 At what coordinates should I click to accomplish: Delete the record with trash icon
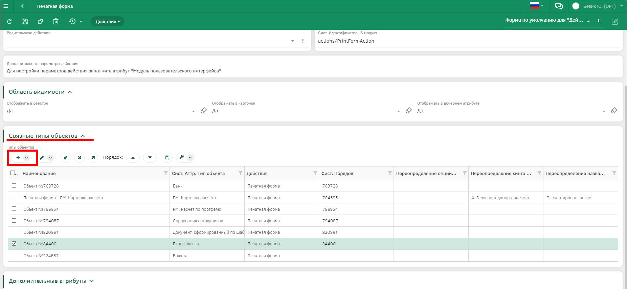coord(56,21)
